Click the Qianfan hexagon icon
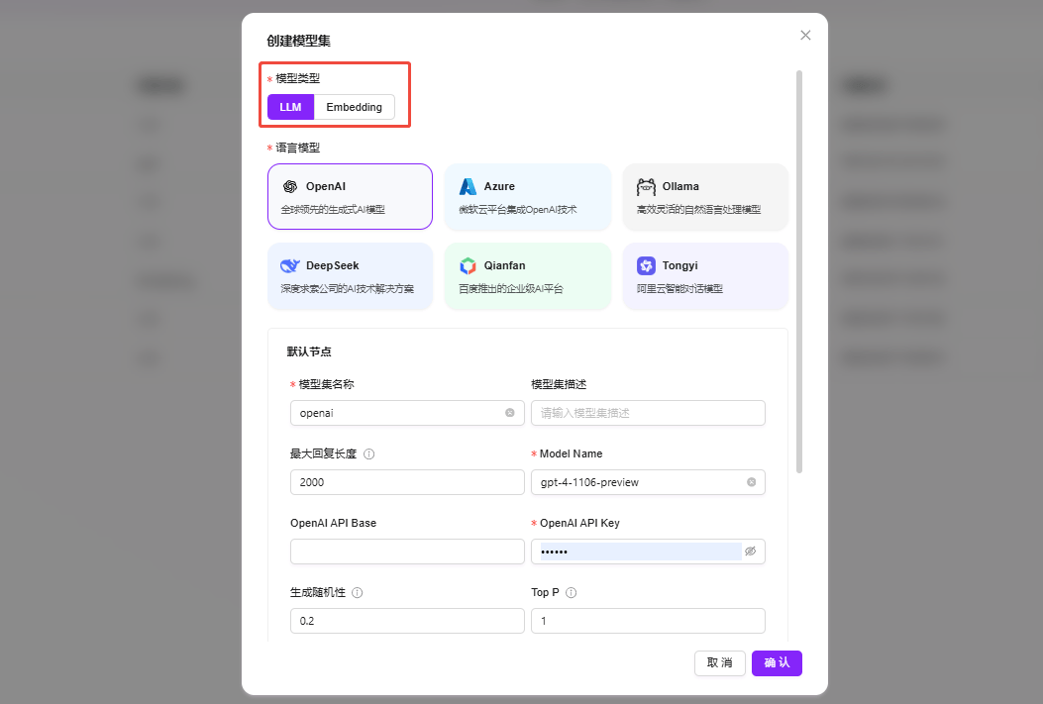This screenshot has width=1043, height=704. (x=468, y=266)
